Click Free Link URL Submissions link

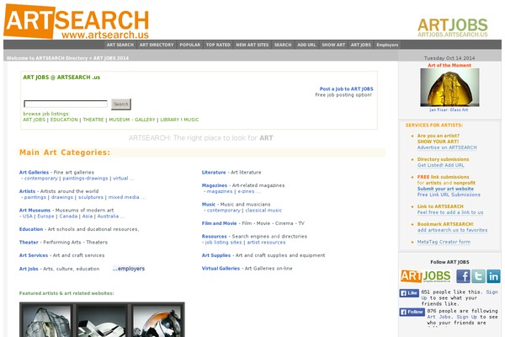point(449,195)
